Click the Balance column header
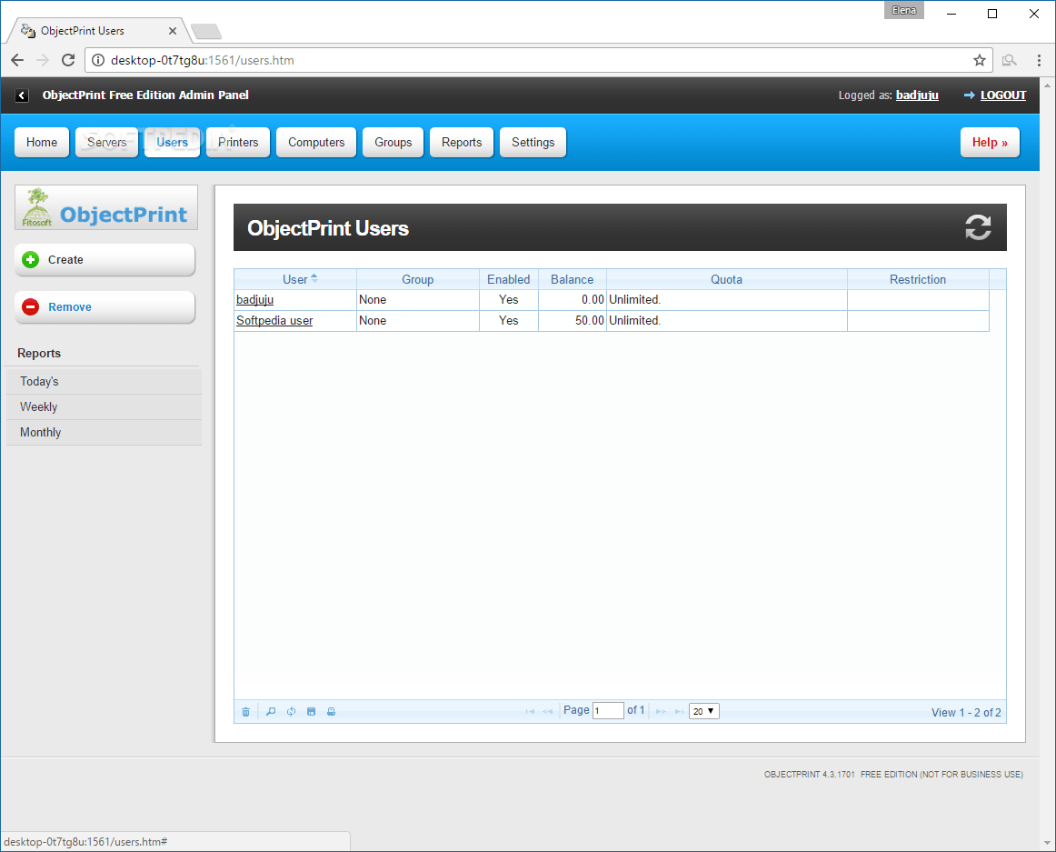The width and height of the screenshot is (1056, 852). click(572, 279)
